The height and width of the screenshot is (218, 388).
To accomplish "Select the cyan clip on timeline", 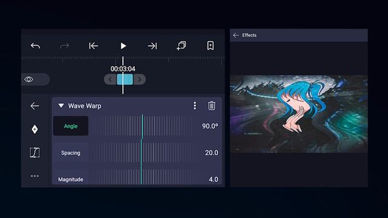I will [125, 79].
